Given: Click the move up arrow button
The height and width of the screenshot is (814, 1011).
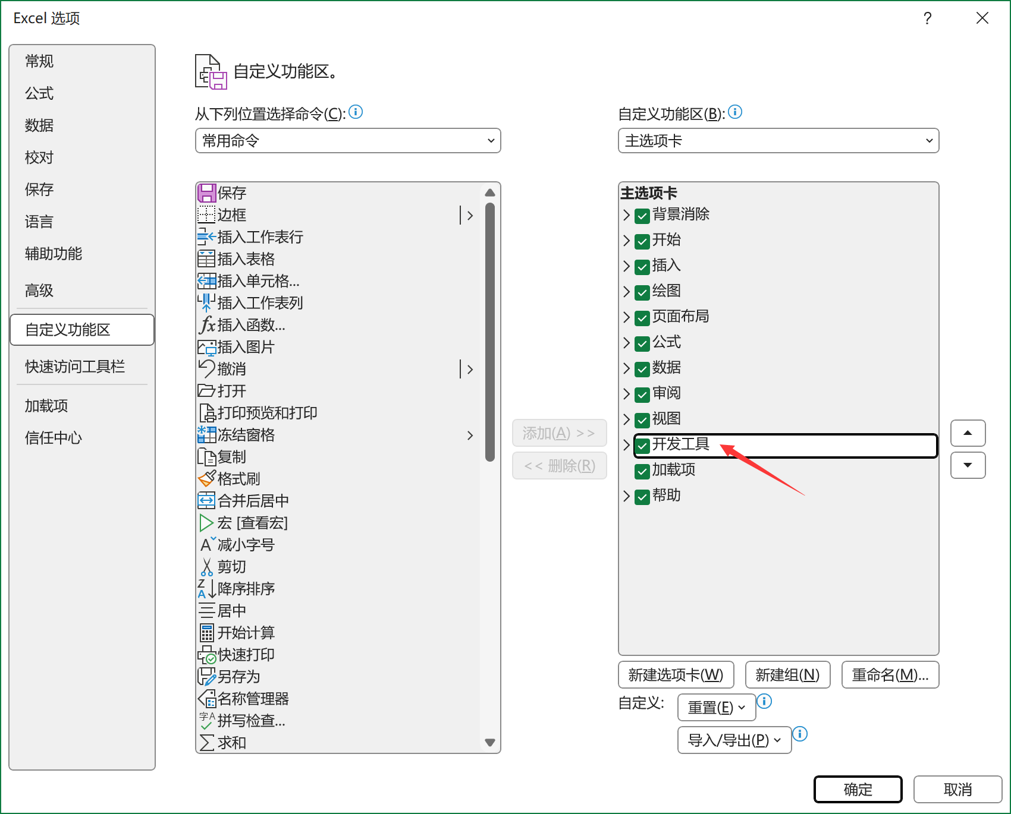Looking at the screenshot, I should coord(968,433).
